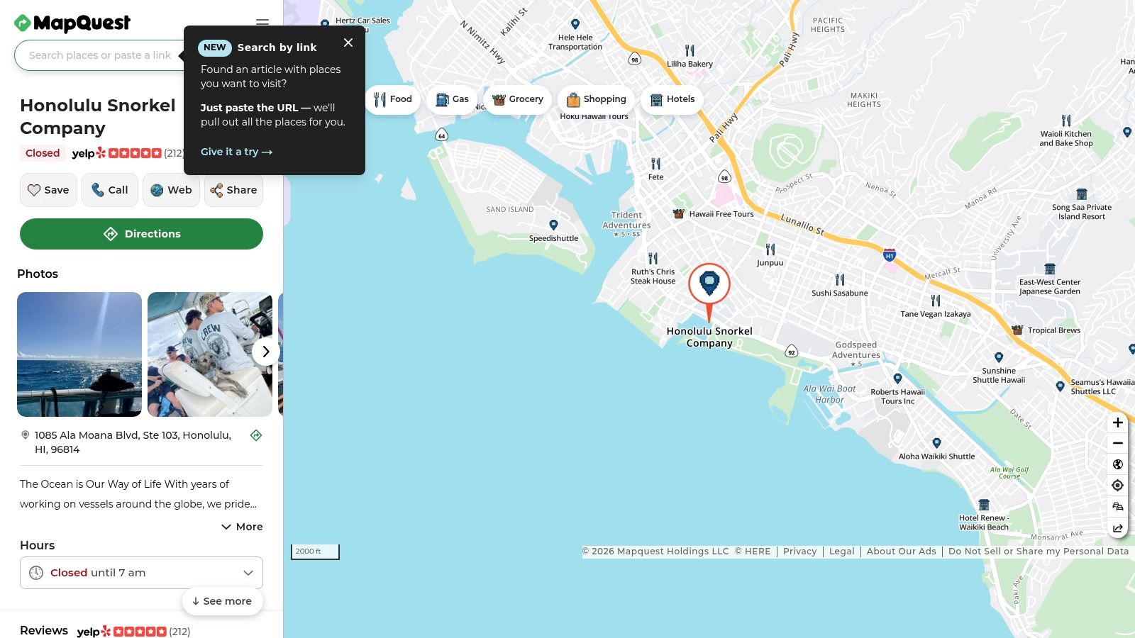Follow the Give it a try link

[x=236, y=151]
